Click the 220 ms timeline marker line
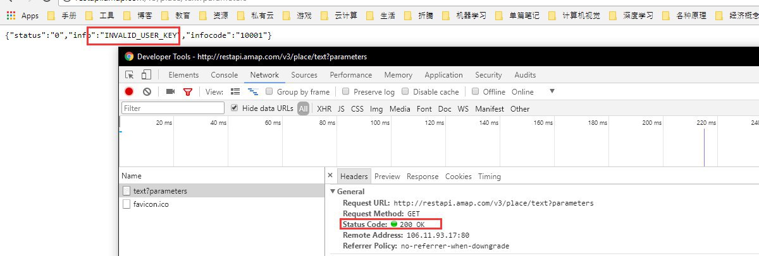 tap(704, 147)
